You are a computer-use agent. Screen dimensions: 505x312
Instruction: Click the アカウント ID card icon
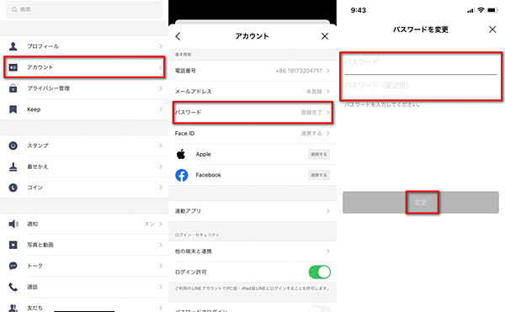click(x=13, y=67)
